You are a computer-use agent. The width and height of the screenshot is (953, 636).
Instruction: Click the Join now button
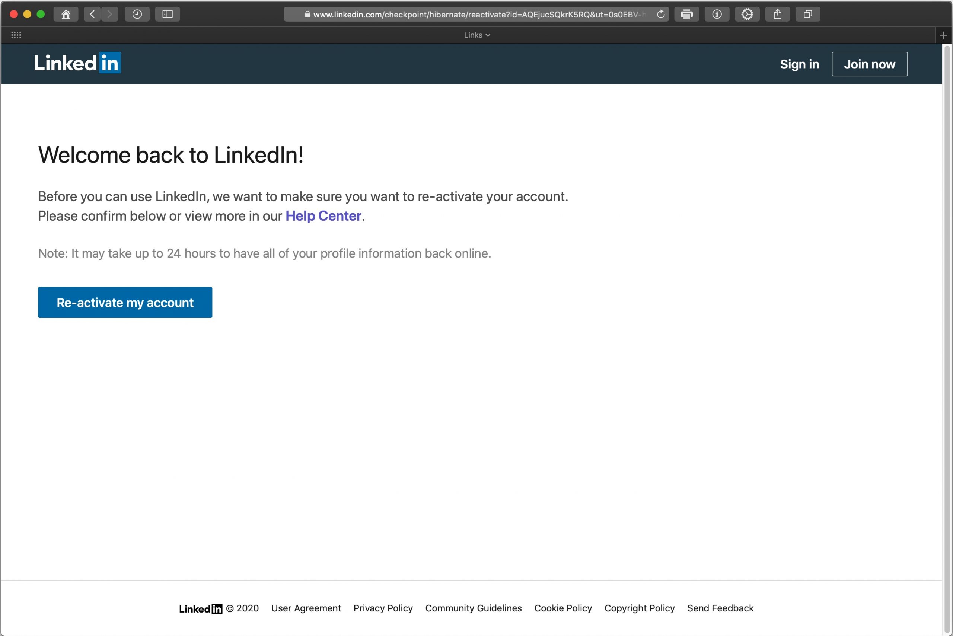tap(869, 64)
